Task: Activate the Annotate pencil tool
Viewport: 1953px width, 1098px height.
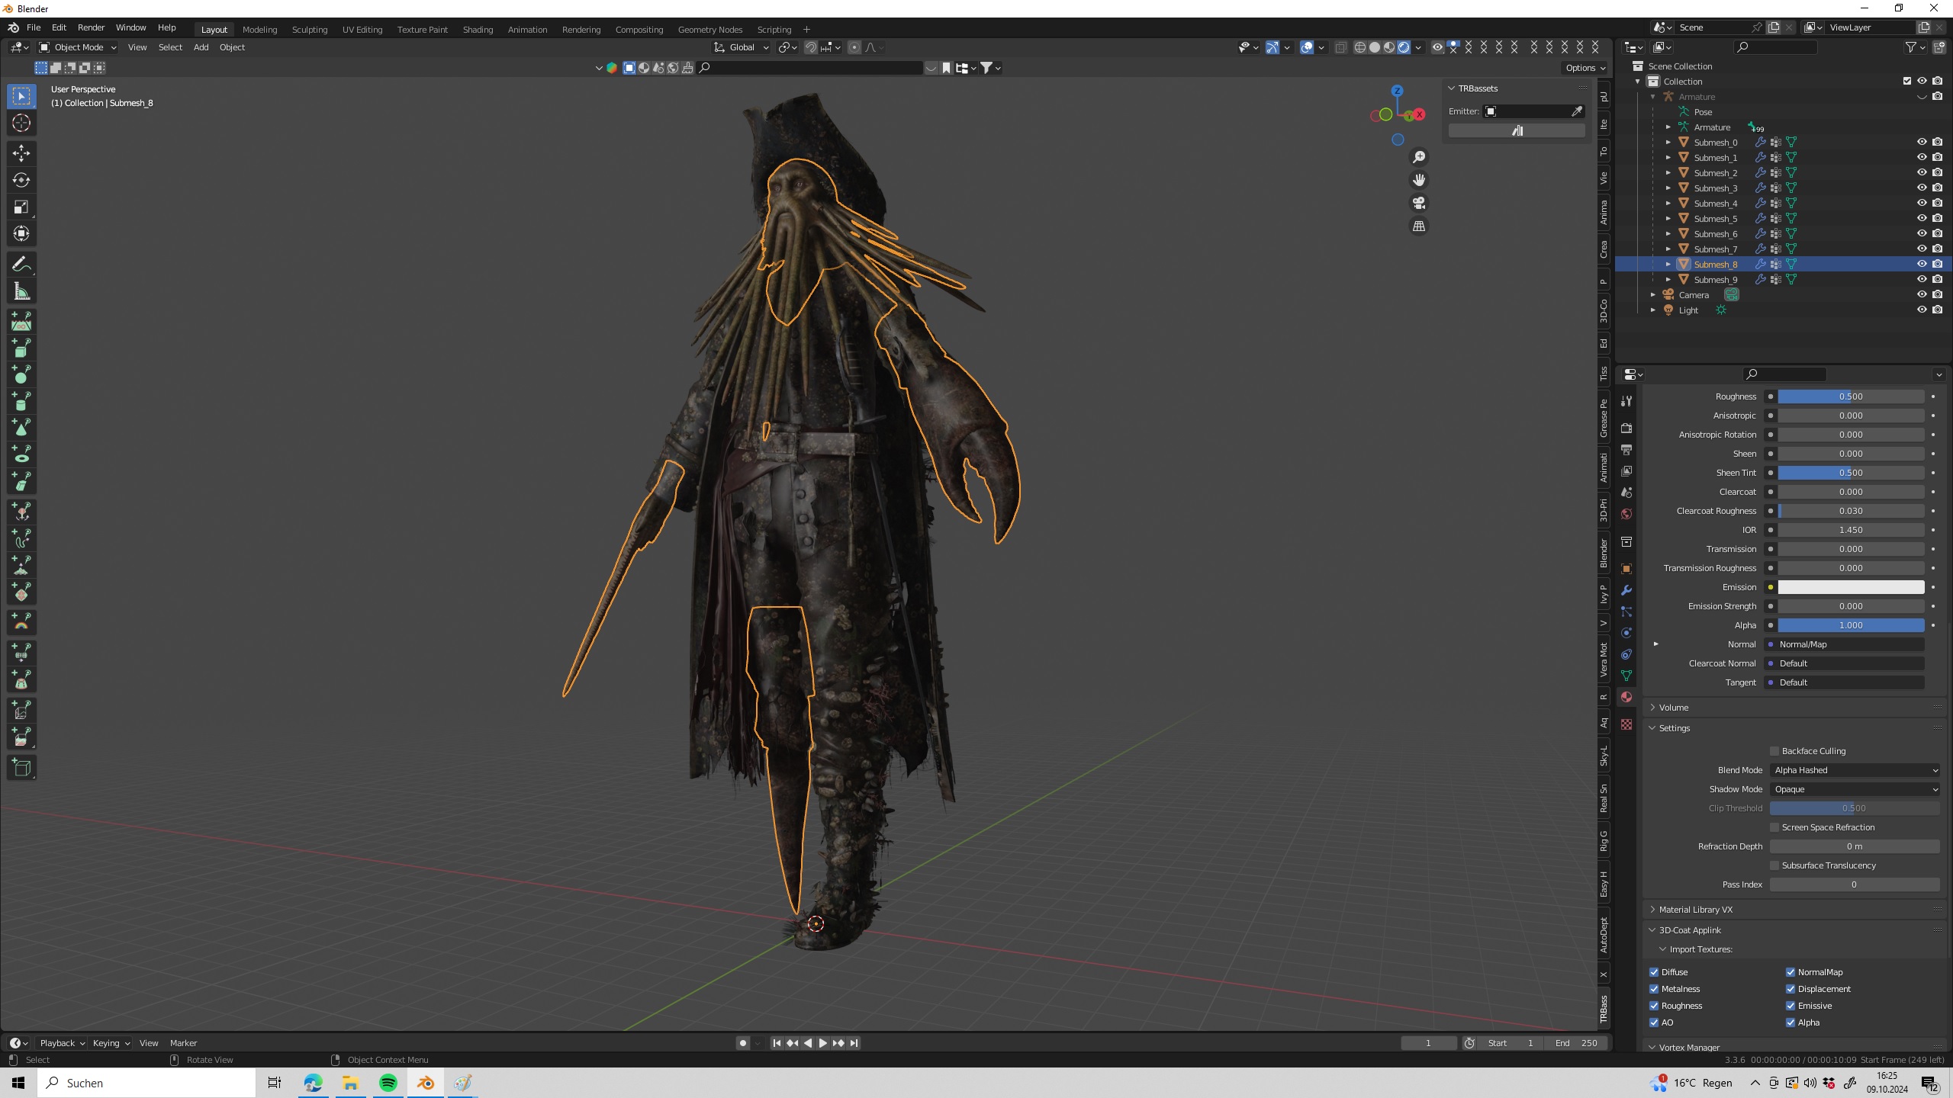Action: click(x=21, y=265)
